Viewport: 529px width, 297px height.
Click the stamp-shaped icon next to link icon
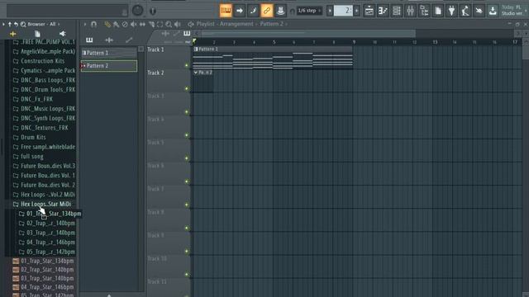coord(280,11)
